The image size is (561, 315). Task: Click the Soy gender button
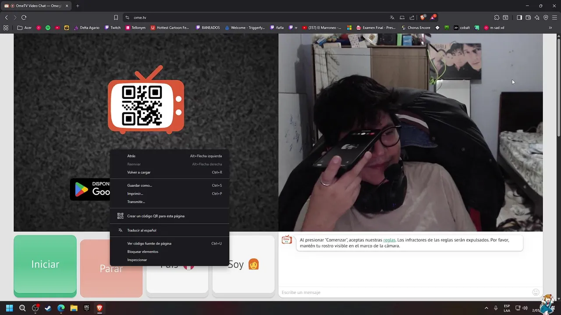243,266
